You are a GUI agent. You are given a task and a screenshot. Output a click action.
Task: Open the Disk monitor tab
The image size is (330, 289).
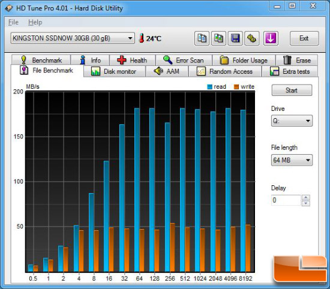[114, 71]
